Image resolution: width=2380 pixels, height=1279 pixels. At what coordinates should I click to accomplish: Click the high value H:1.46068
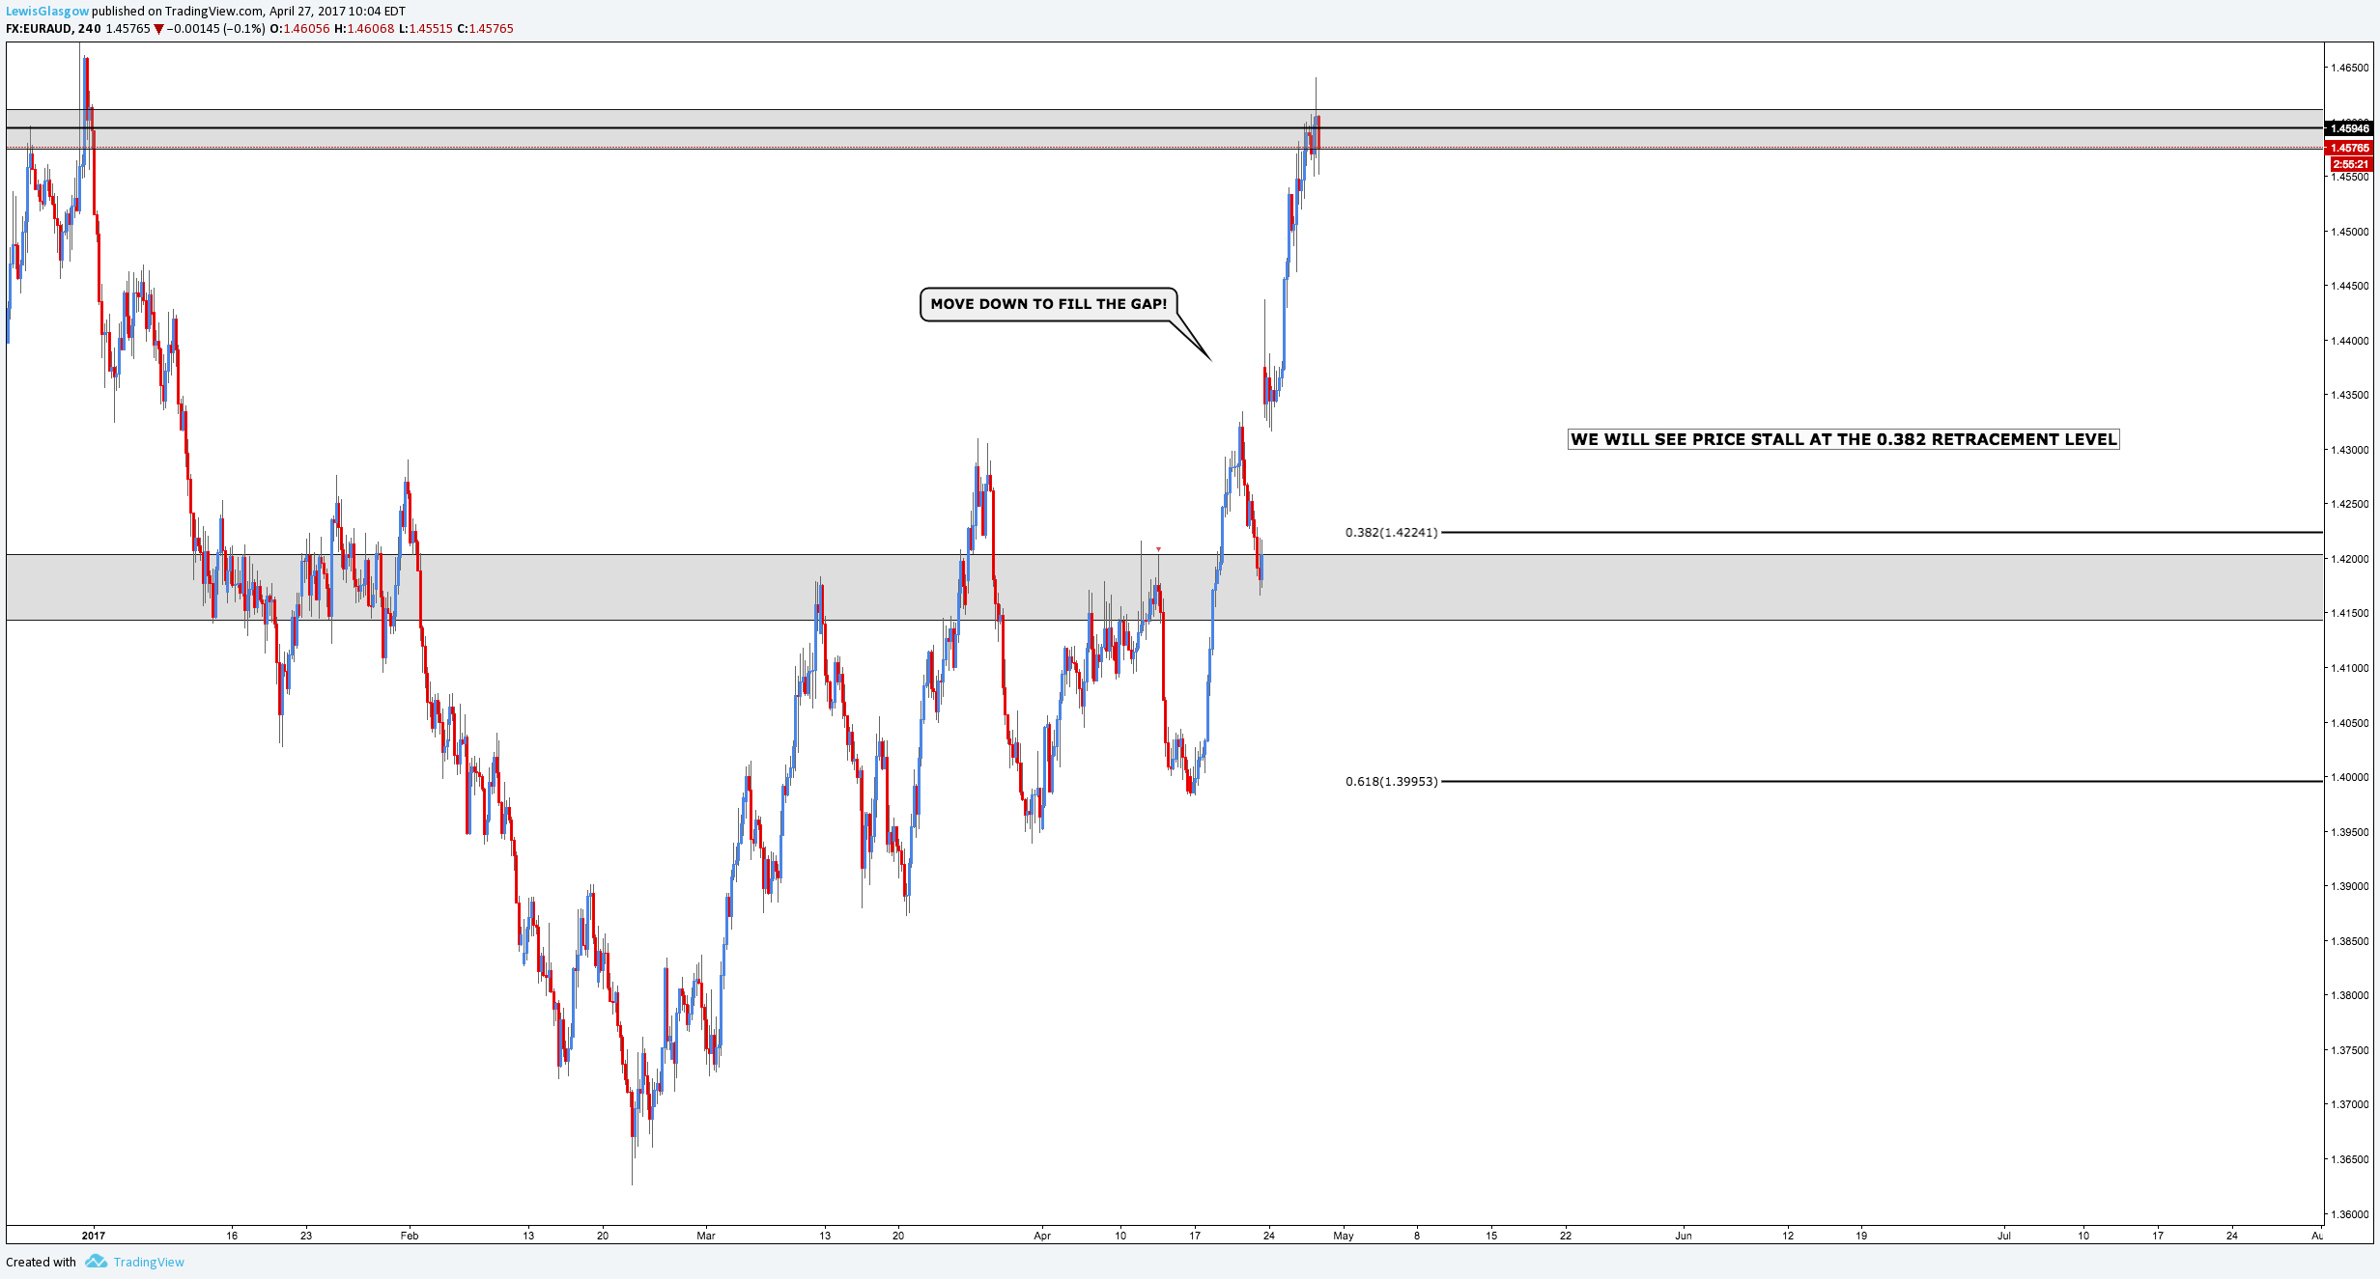[364, 29]
